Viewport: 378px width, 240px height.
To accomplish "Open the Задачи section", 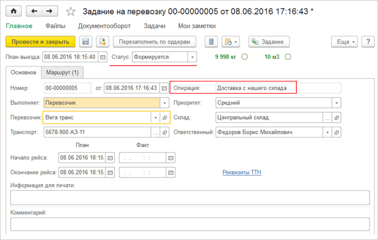I will point(155,26).
